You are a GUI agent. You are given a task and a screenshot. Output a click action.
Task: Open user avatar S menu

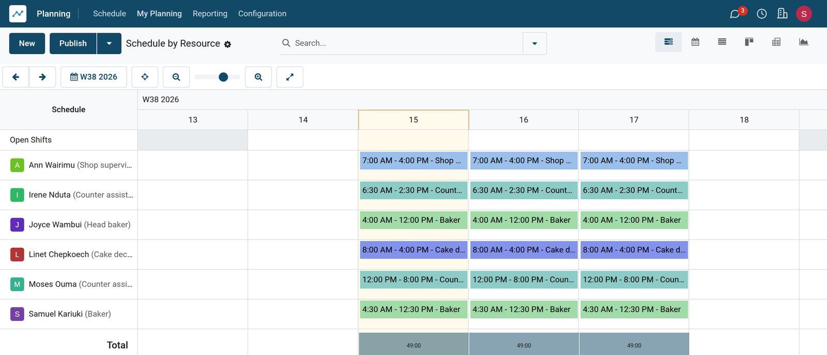(804, 14)
